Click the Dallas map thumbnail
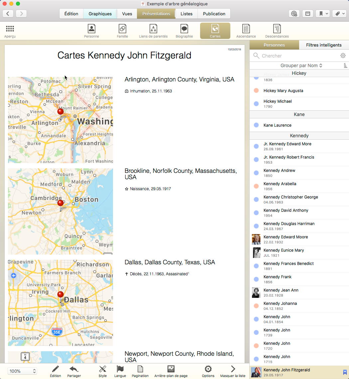This screenshot has height=379, width=349. tap(60, 303)
